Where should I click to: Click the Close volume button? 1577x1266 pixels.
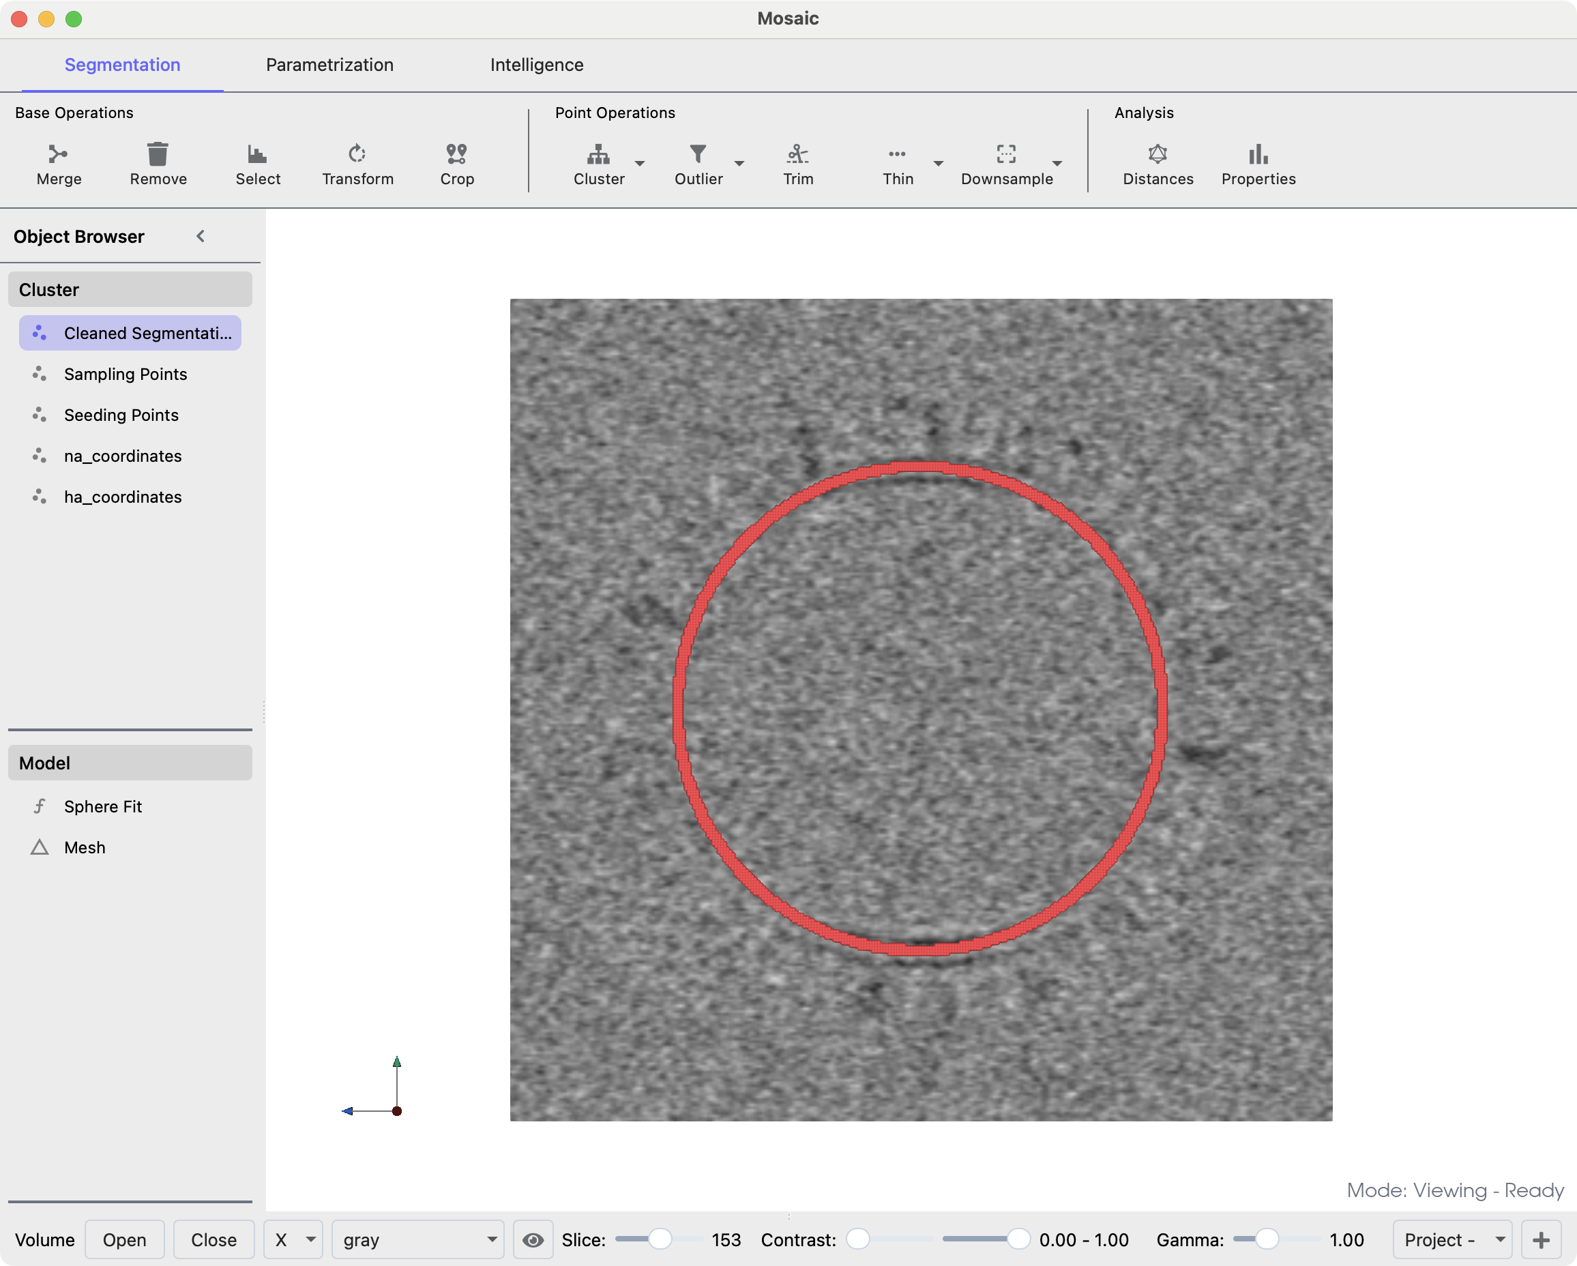[213, 1239]
